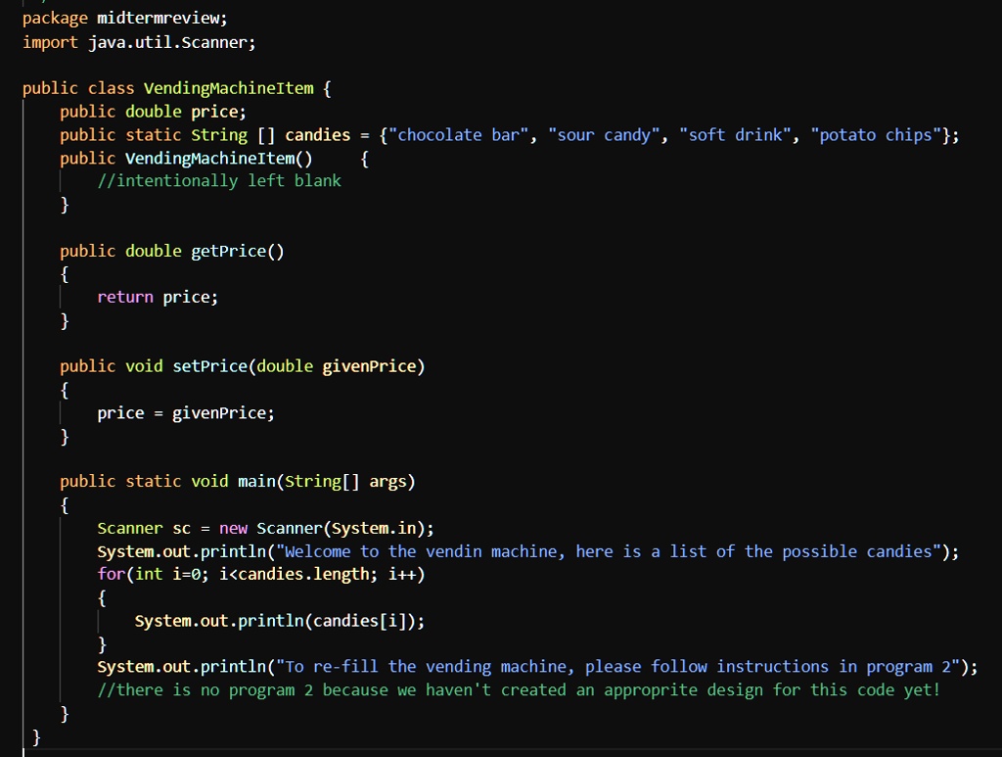Click the 'To re-fill the vending machine' string
Screen dimensions: 1002x757
point(618,667)
